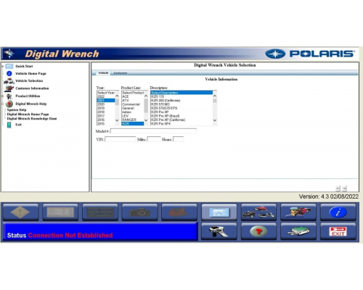Select RANGER in the Product Line list
The width and height of the screenshot is (363, 290).
133,120
